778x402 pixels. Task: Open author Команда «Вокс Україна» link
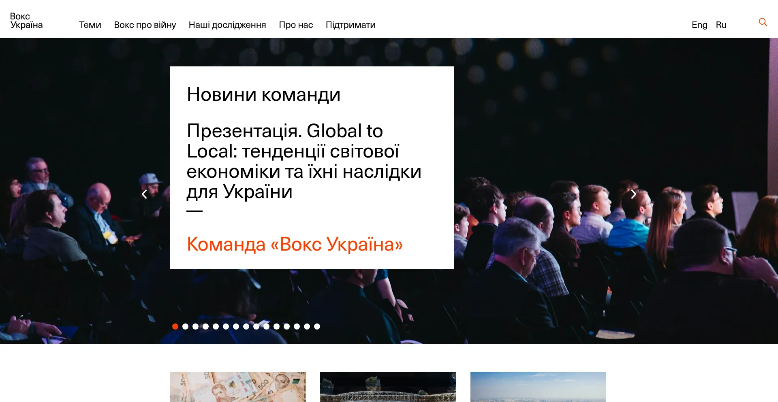point(295,244)
